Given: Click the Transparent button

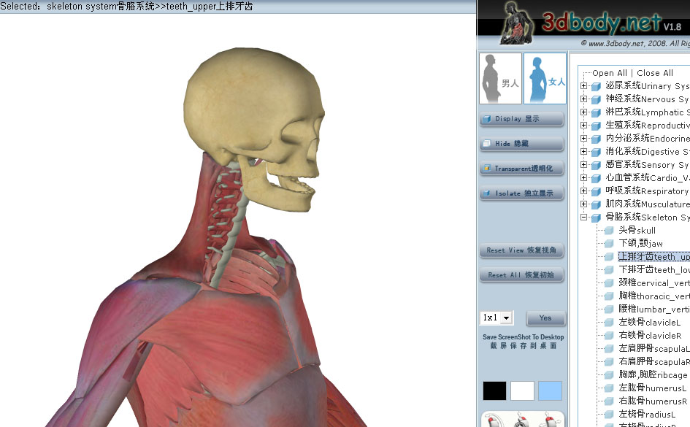Looking at the screenshot, I should coord(521,169).
